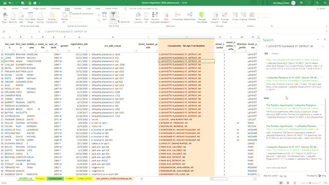Click Remove Duplicates

point(155,17)
